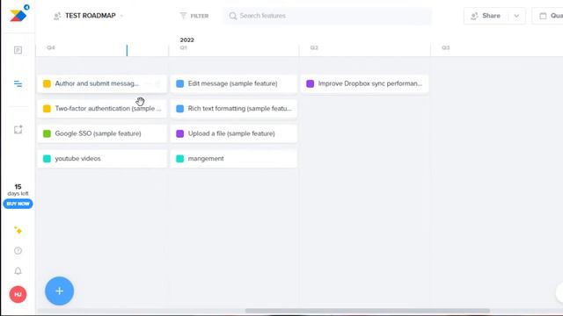Click teal swatch on mangement card
Screen dimensions: 563x316
(x=179, y=159)
